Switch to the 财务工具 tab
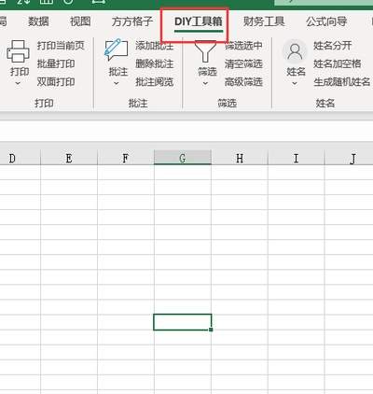Viewport: 373px width, 394px height. point(264,21)
